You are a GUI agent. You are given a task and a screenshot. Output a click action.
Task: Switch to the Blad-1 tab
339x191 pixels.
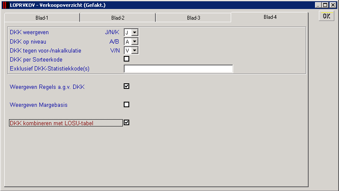[42, 18]
